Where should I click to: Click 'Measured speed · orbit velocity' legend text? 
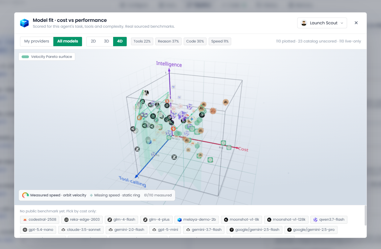click(58, 195)
